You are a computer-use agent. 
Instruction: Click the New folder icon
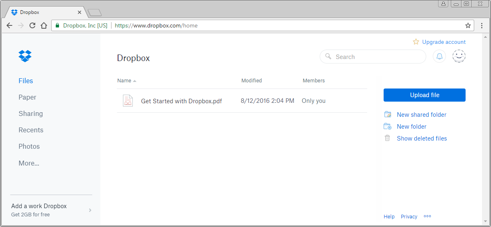click(388, 127)
